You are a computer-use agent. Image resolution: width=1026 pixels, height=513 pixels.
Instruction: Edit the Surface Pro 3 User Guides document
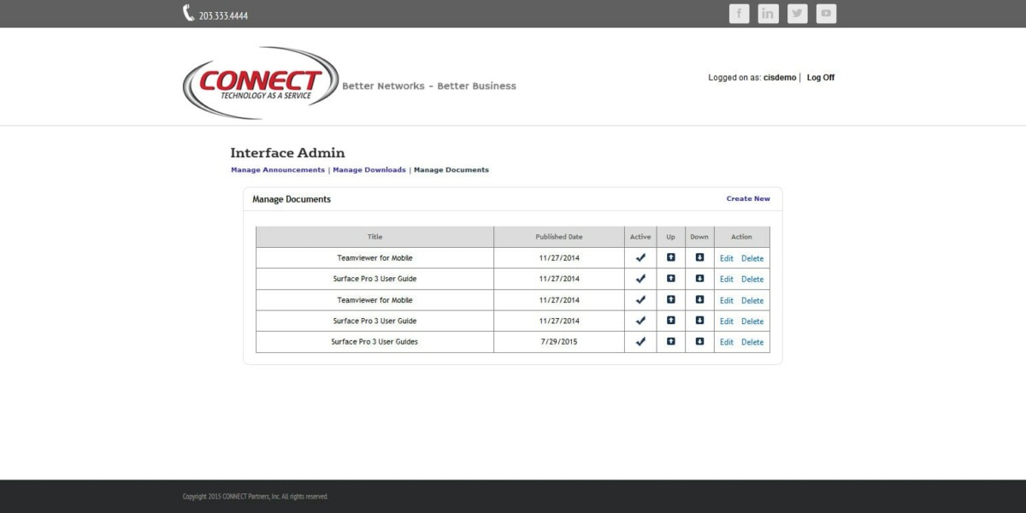(x=727, y=342)
